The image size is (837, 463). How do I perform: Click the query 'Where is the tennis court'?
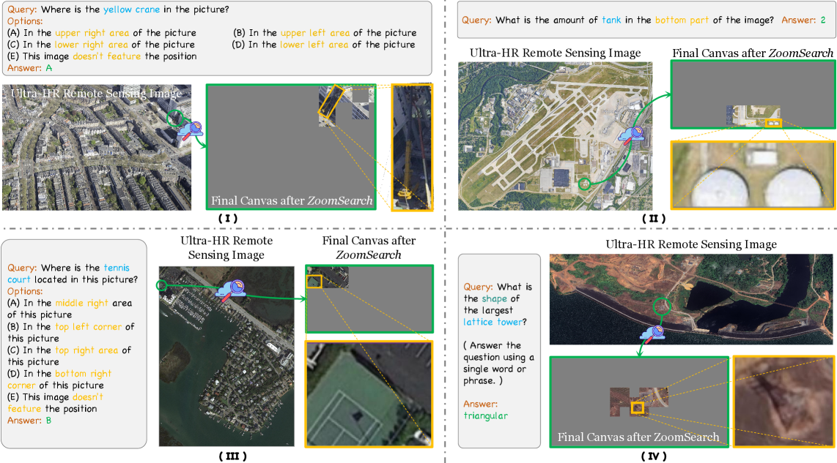tap(73, 274)
